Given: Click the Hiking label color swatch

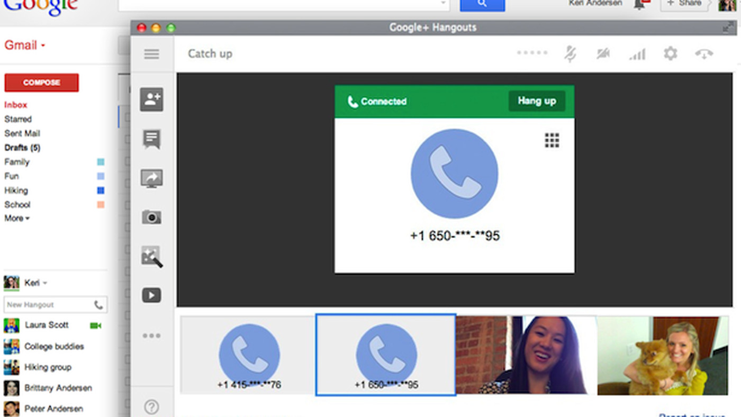Looking at the screenshot, I should [x=101, y=191].
